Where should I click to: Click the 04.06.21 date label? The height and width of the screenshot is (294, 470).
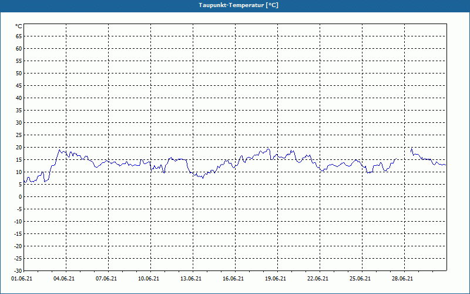pyautogui.click(x=64, y=279)
